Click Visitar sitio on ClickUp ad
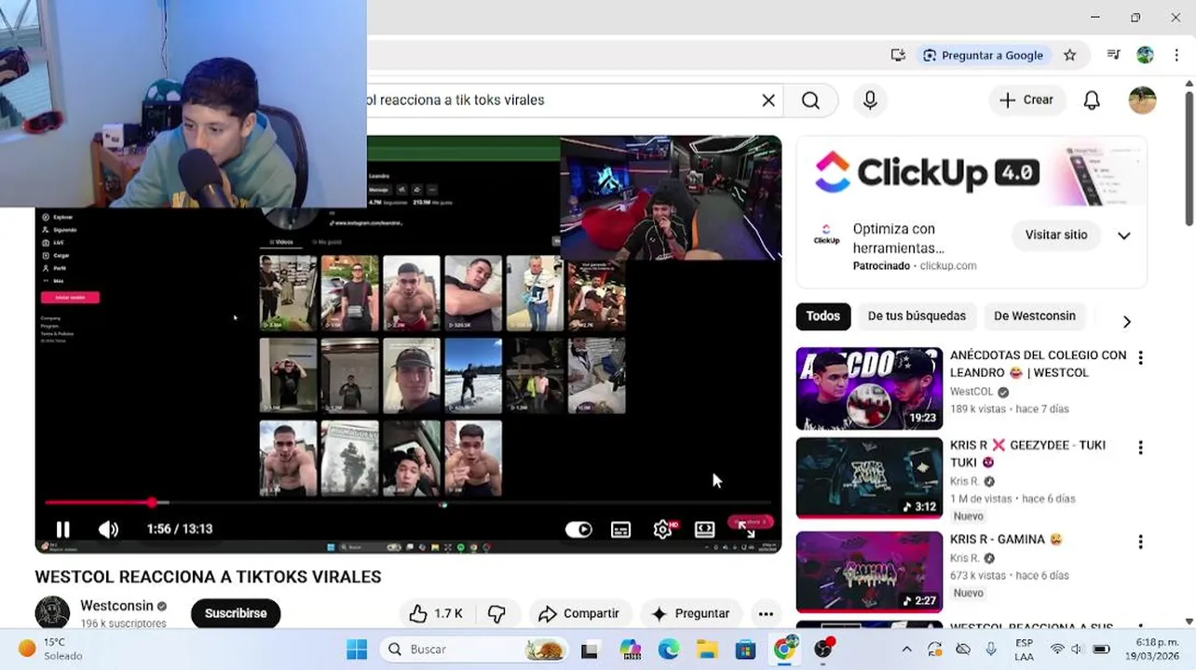This screenshot has width=1196, height=670. 1056,235
